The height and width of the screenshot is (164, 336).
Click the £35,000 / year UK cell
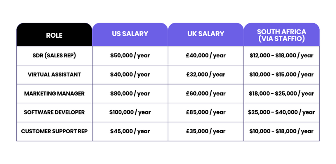[206, 132]
